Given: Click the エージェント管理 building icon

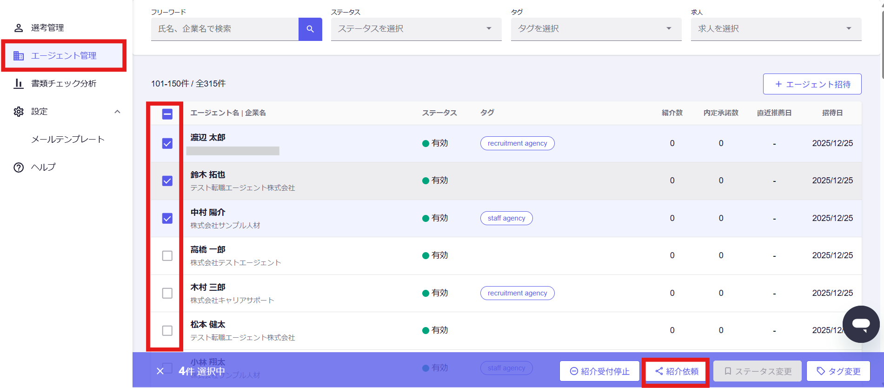Looking at the screenshot, I should click(19, 56).
